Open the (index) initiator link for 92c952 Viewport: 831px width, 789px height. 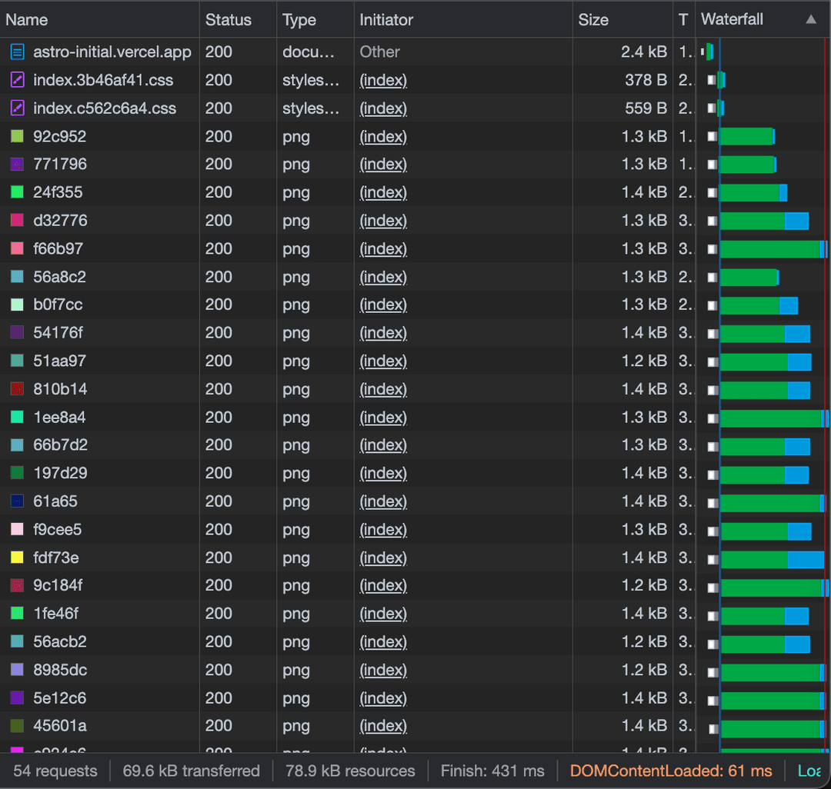383,137
